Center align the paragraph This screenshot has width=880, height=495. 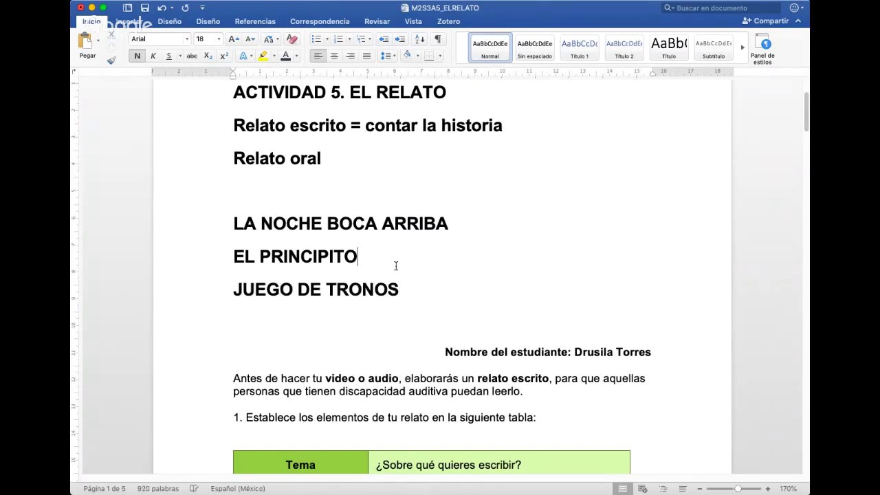334,56
